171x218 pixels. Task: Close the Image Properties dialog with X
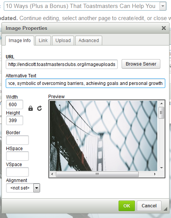(164, 28)
